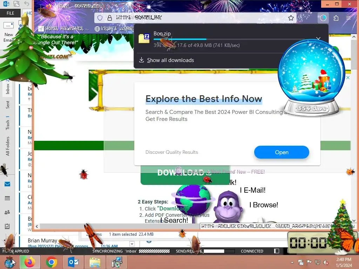Reload the page in Firefox
This screenshot has width=359, height=269.
pyautogui.click(x=68, y=18)
